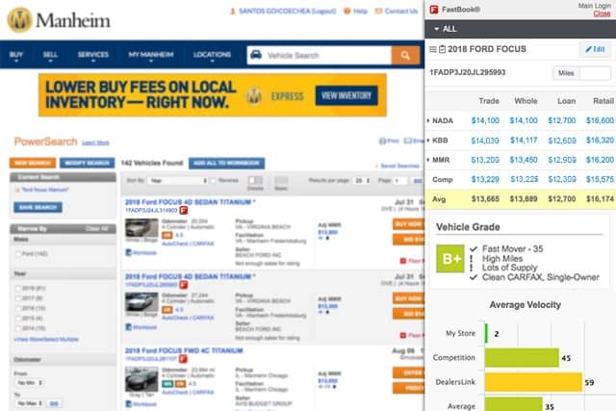This screenshot has width=616, height=411.
Task: Click the Close link in FastBook panel
Action: click(x=602, y=13)
